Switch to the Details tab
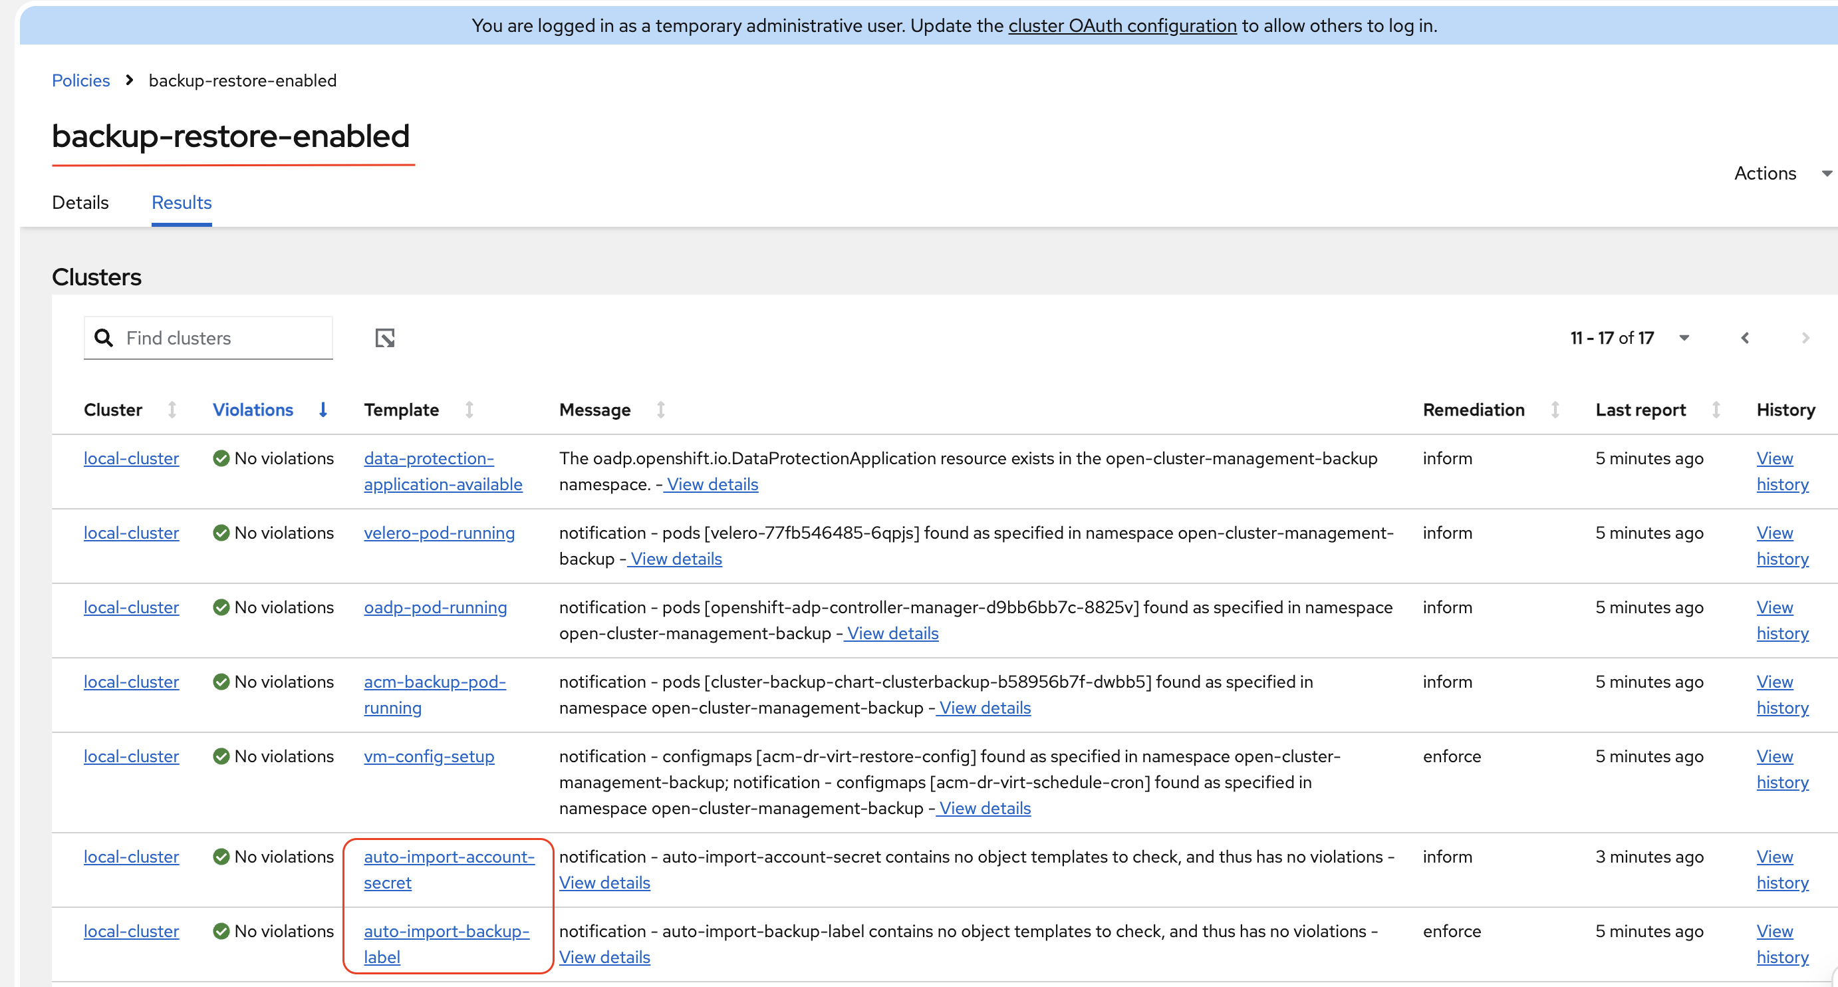The width and height of the screenshot is (1838, 987). coord(80,203)
